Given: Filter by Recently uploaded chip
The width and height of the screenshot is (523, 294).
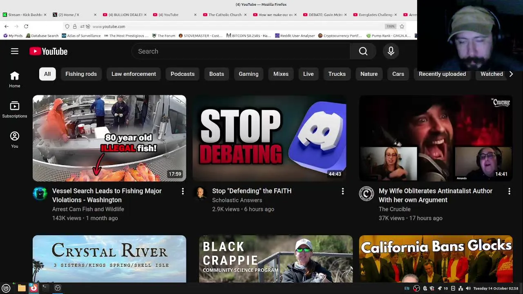Looking at the screenshot, I should [x=442, y=74].
